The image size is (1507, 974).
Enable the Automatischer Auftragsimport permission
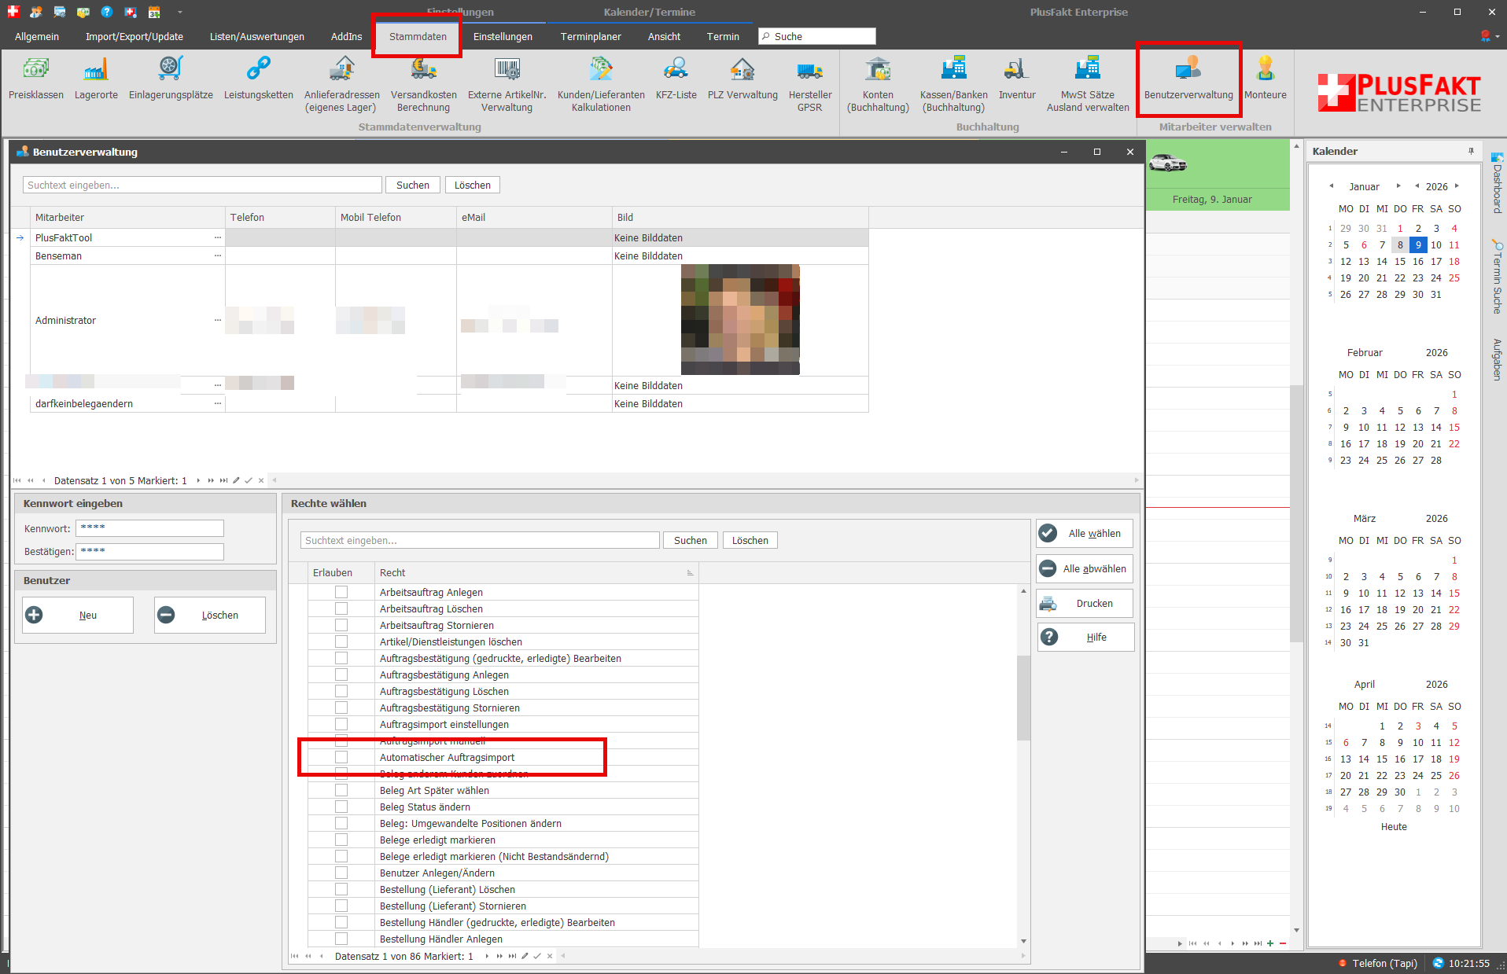341,757
